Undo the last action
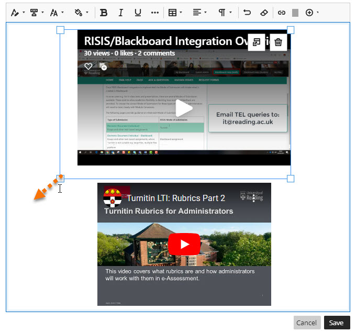 pos(247,12)
